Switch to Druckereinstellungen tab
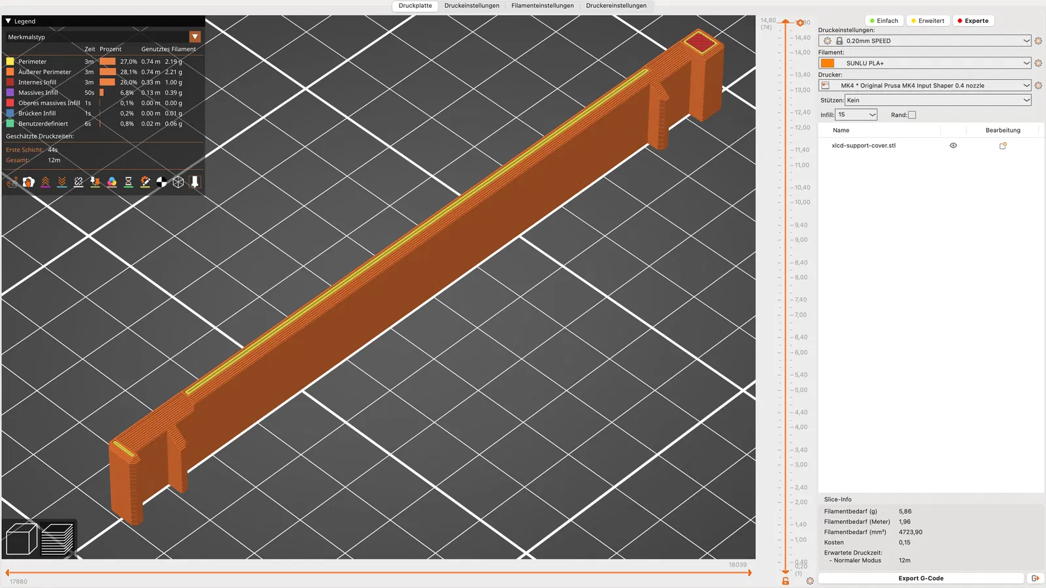Viewport: 1046px width, 588px height. click(x=616, y=6)
